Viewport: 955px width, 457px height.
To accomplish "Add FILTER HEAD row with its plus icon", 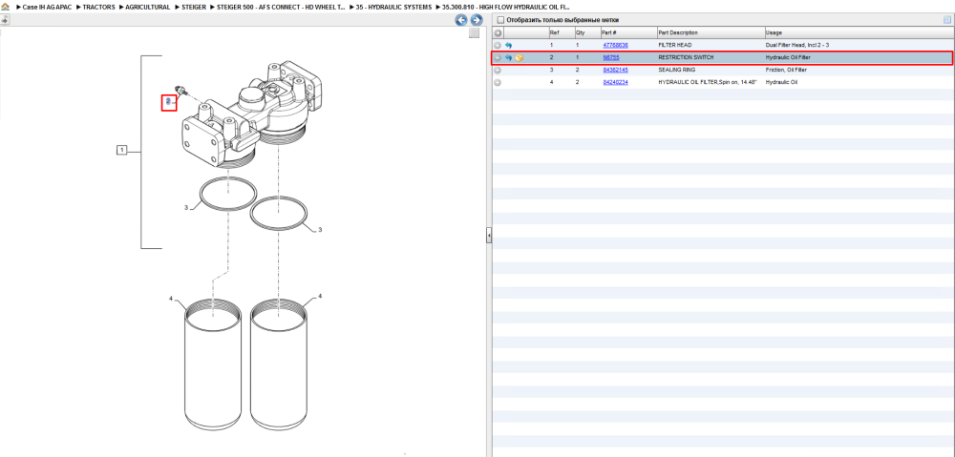I will pos(498,46).
